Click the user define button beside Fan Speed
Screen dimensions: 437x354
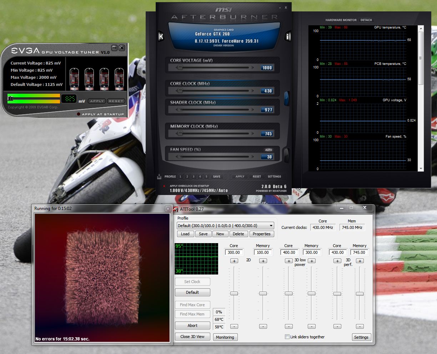286,155
